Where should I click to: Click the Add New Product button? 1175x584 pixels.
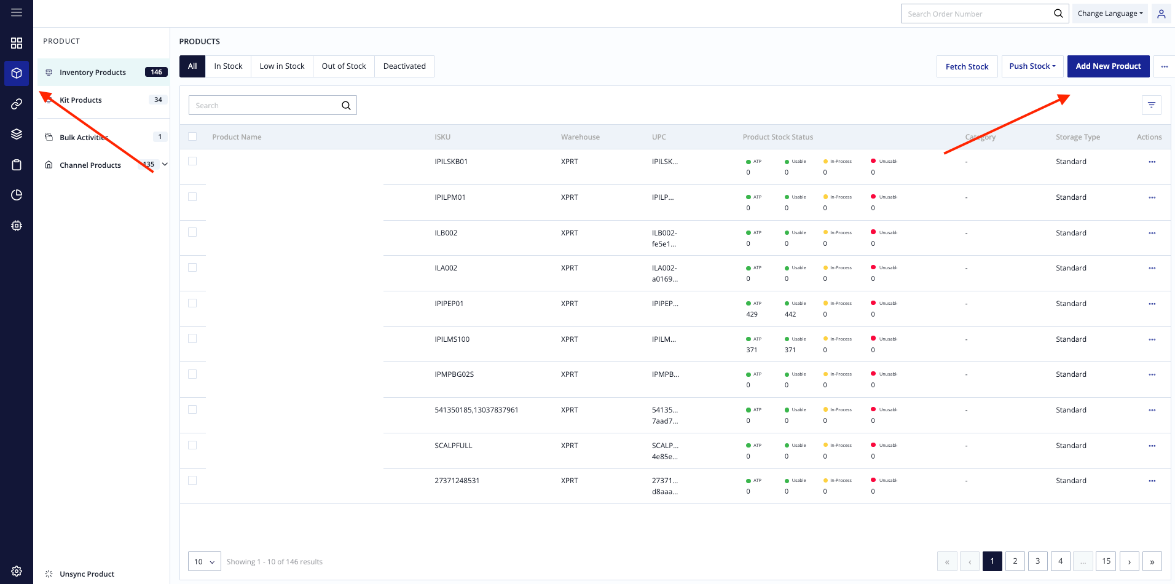coord(1108,66)
